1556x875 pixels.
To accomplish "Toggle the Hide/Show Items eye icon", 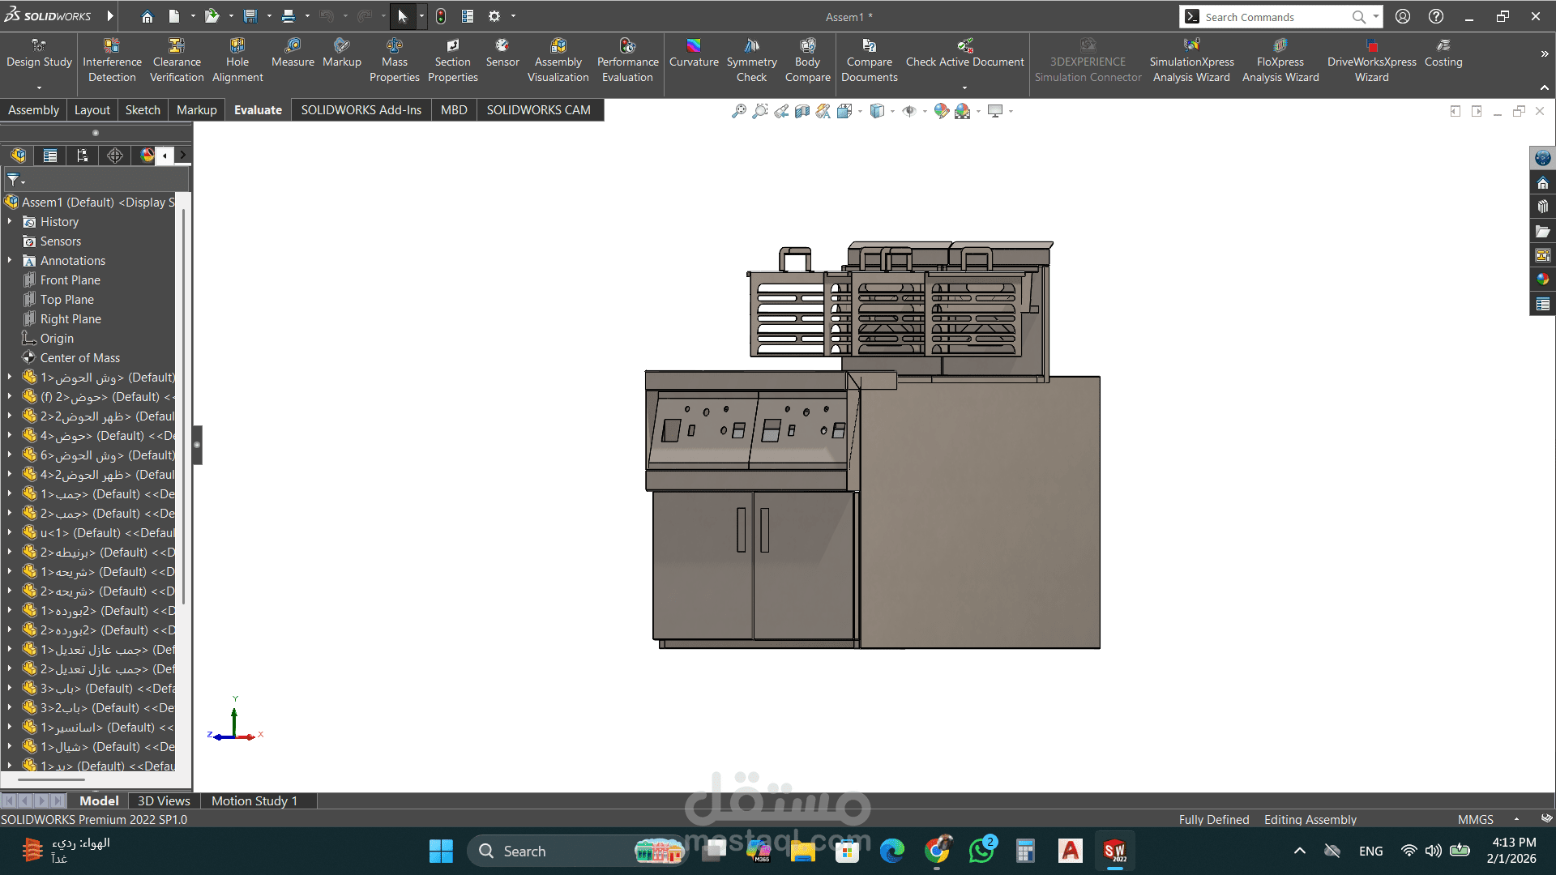I will [909, 111].
